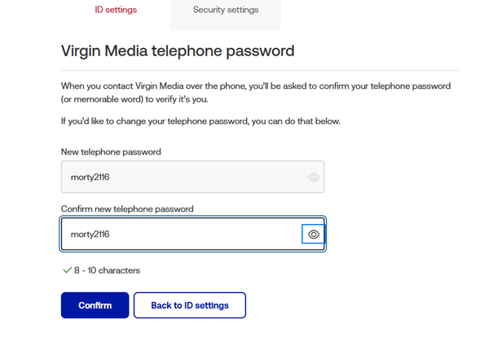This screenshot has height=364, width=489.
Task: Toggle eye icon in Confirm password field
Action: [x=313, y=235]
